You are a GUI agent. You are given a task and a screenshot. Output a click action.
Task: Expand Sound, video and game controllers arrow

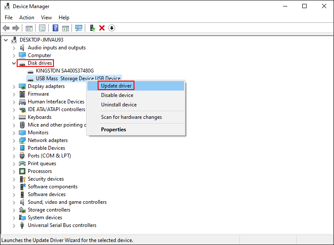tap(14, 203)
